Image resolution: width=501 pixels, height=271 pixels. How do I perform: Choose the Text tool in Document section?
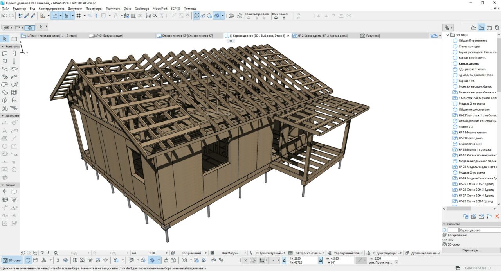(x=5, y=131)
